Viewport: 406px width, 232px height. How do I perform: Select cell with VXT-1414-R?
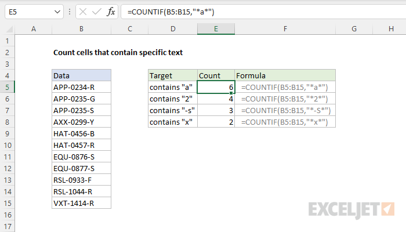click(81, 203)
